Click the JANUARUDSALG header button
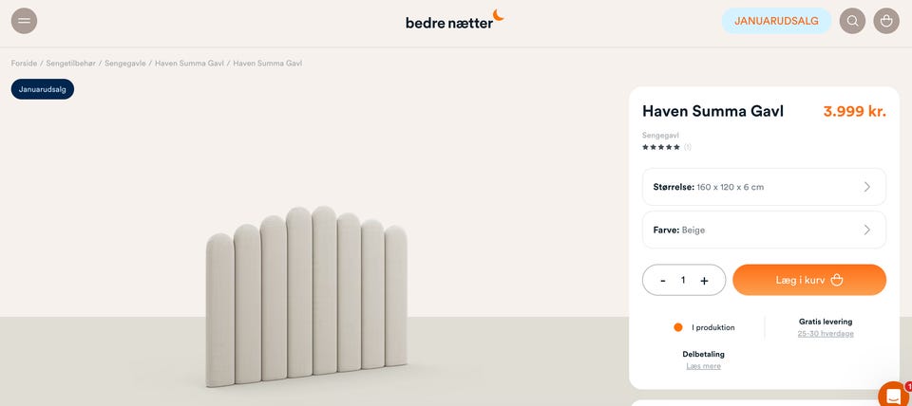 point(776,21)
